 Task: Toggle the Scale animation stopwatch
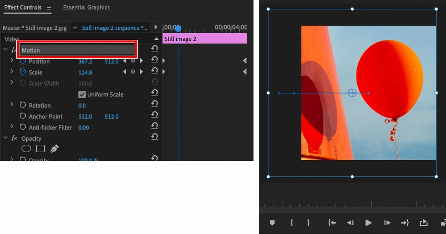pyautogui.click(x=23, y=71)
